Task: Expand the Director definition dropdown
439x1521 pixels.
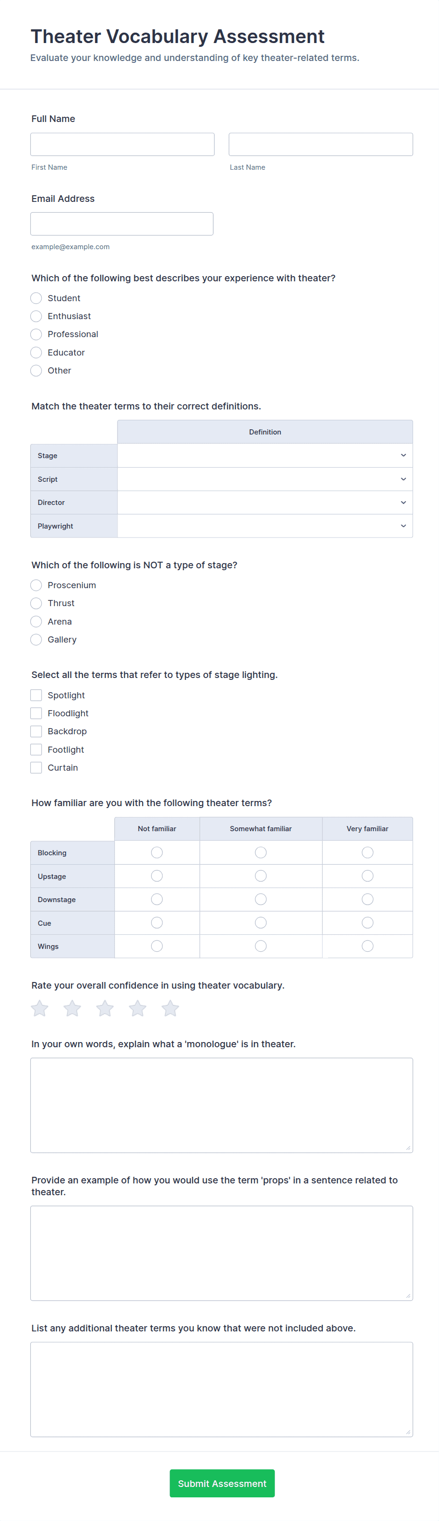Action: pos(264,503)
